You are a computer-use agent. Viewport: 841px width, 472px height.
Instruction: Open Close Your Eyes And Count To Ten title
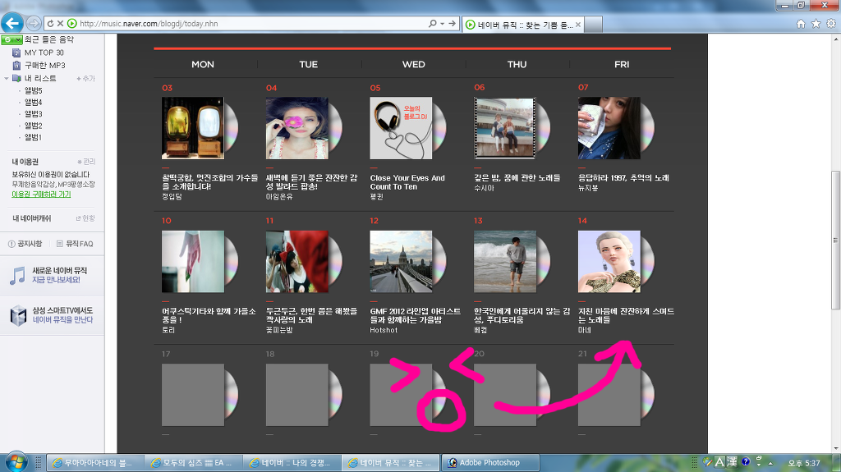pyautogui.click(x=407, y=182)
